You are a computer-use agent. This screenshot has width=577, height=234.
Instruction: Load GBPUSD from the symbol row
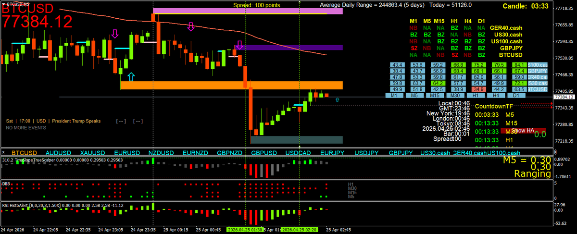pyautogui.click(x=264, y=152)
